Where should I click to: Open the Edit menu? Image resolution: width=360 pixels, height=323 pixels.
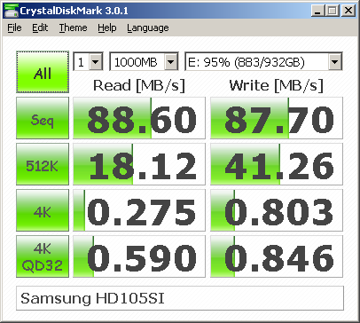pyautogui.click(x=40, y=28)
